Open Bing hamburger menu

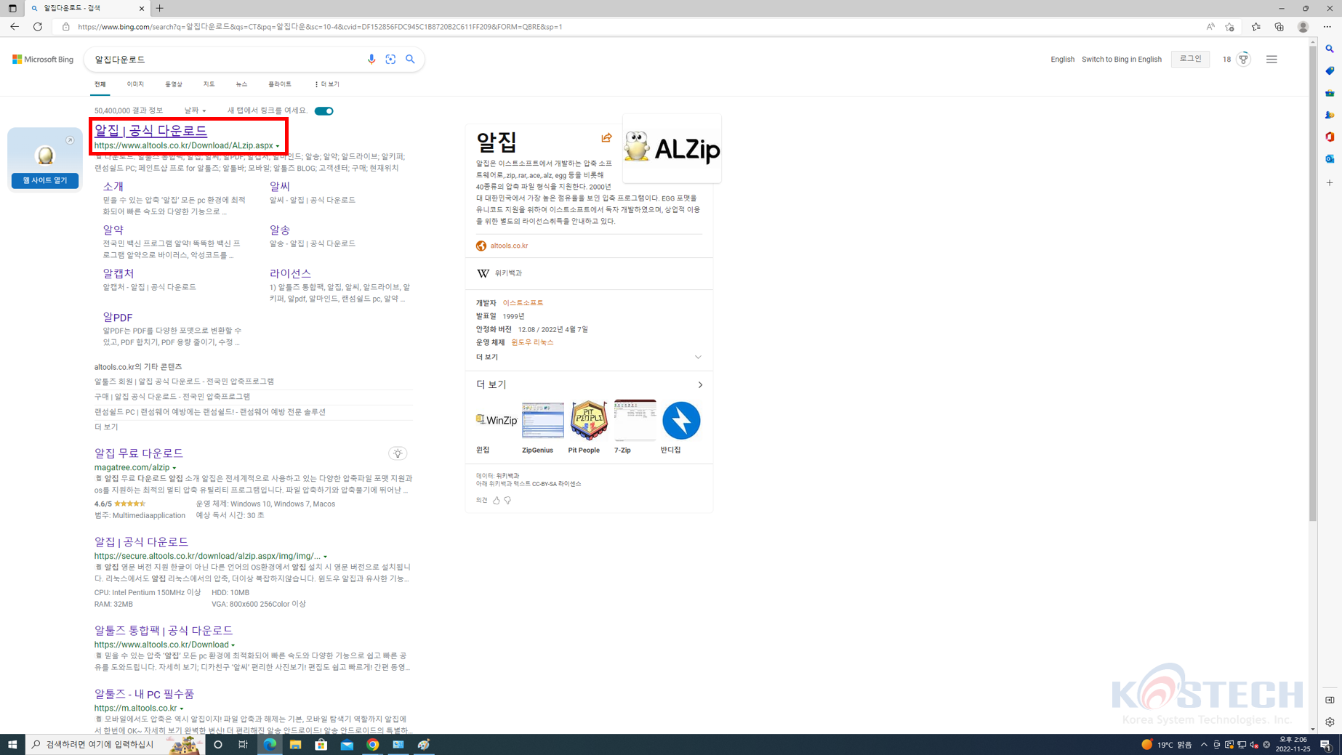point(1271,60)
